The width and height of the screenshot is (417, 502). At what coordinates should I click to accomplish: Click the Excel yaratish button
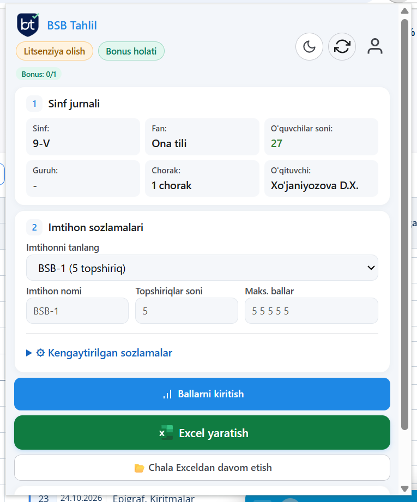coord(202,433)
